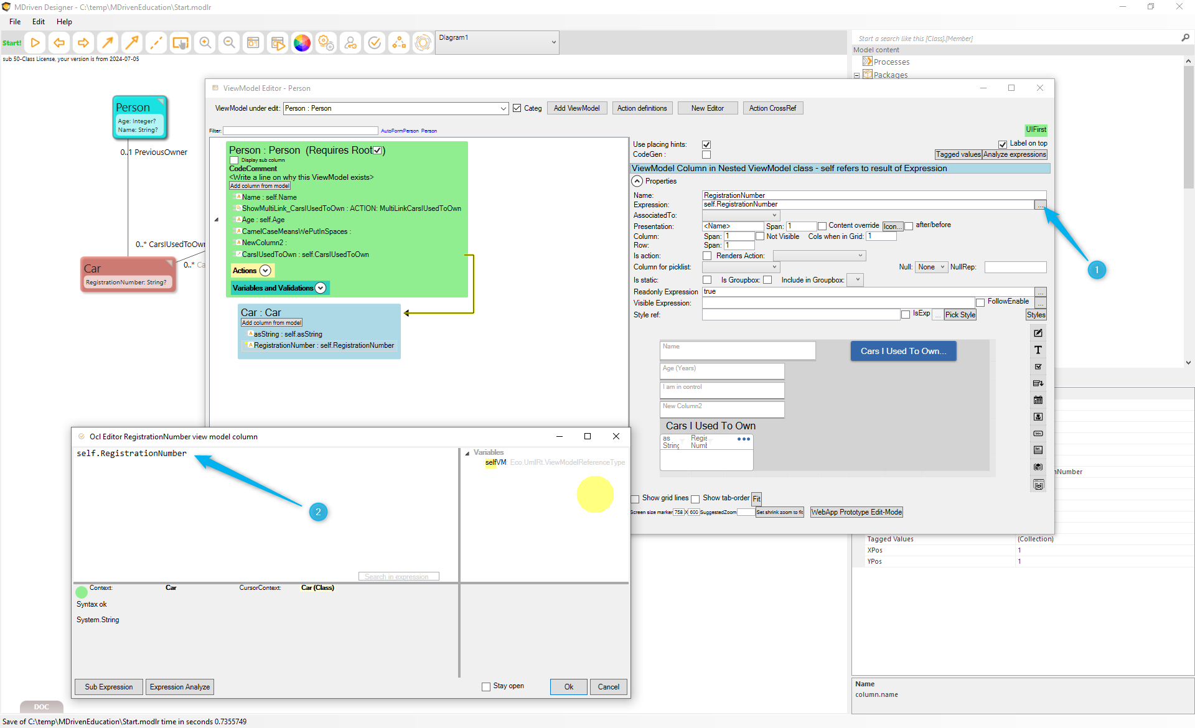1195x728 pixels.
Task: Open the color wheel icon in toolbar
Action: (x=302, y=43)
